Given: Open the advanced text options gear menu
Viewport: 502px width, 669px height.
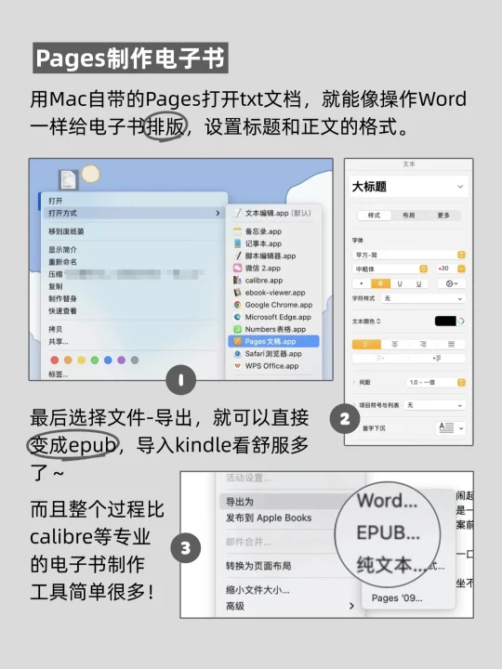Looking at the screenshot, I should click(452, 283).
